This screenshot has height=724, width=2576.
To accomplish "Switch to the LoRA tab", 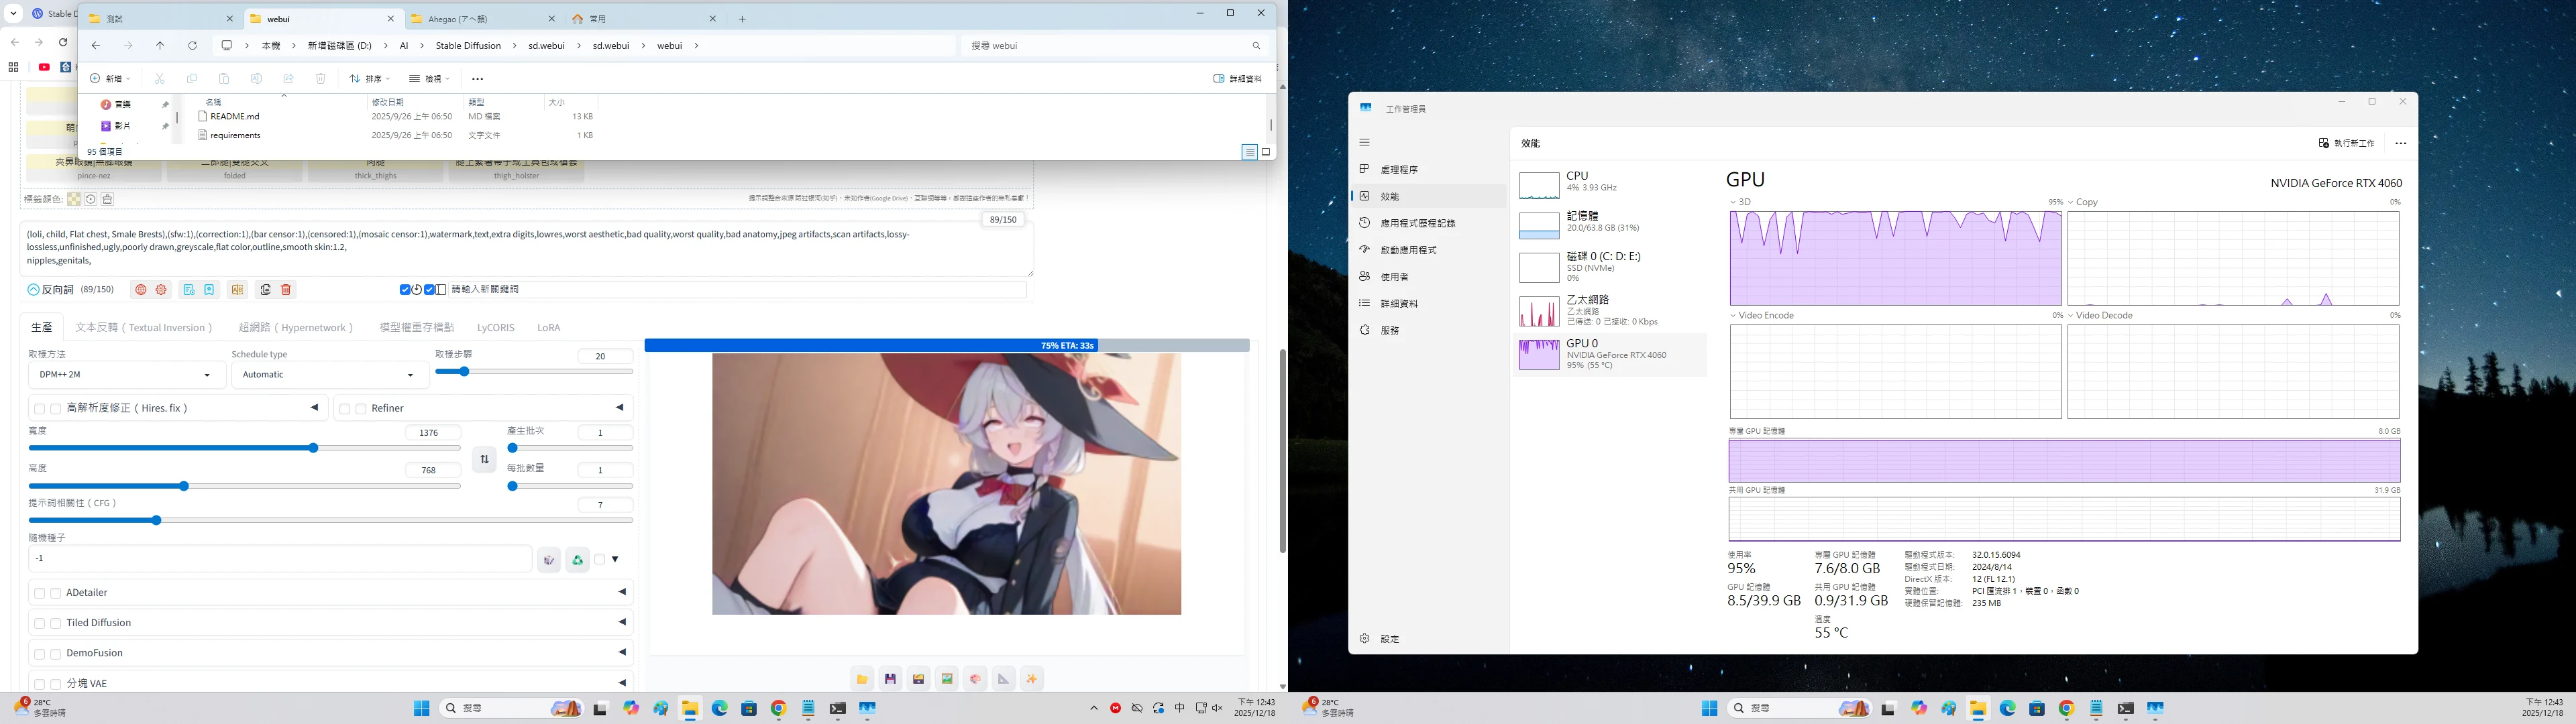I will pyautogui.click(x=548, y=328).
